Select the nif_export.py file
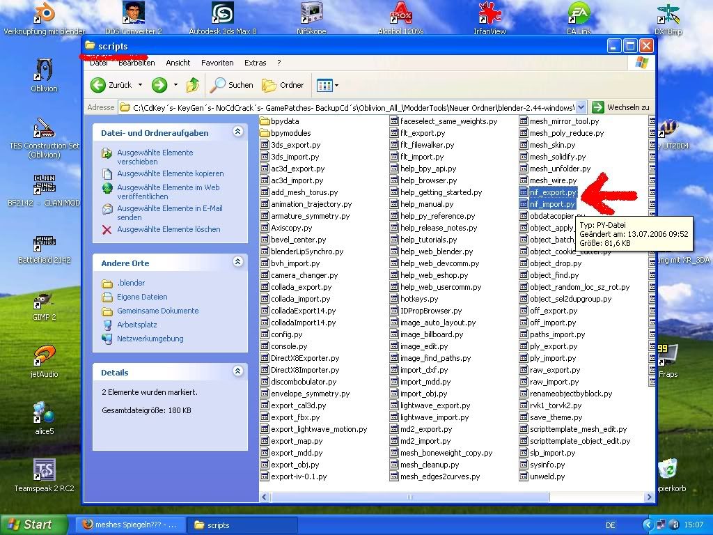Screen dimensions: 713x535 point(553,192)
